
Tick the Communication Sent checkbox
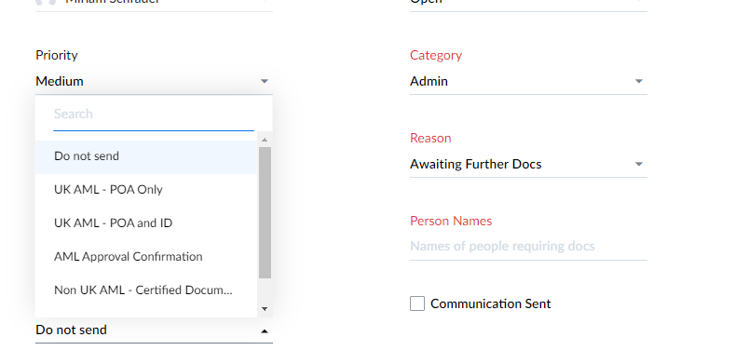pos(417,303)
